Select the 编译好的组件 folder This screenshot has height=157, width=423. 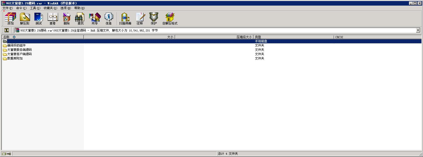point(16,45)
